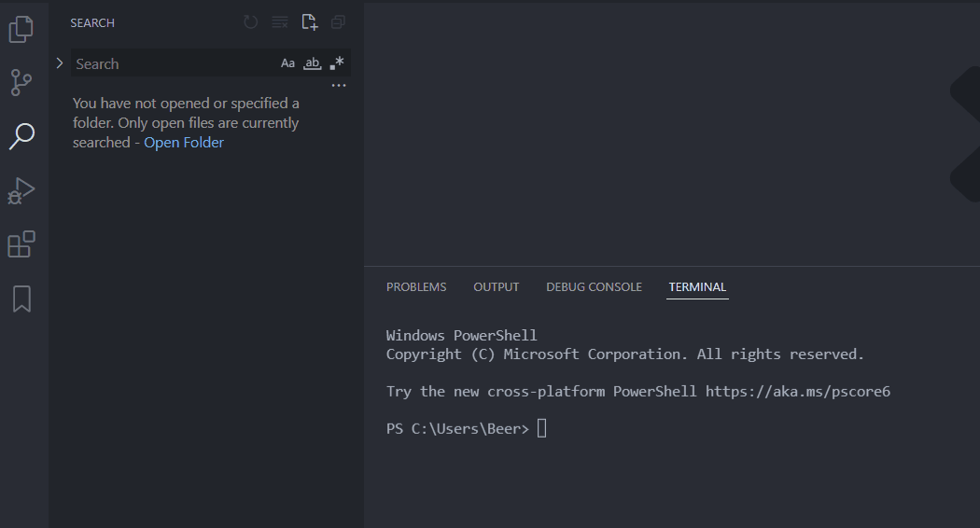The image size is (980, 528).
Task: Open the Bookmarks view in the activity bar
Action: point(21,299)
